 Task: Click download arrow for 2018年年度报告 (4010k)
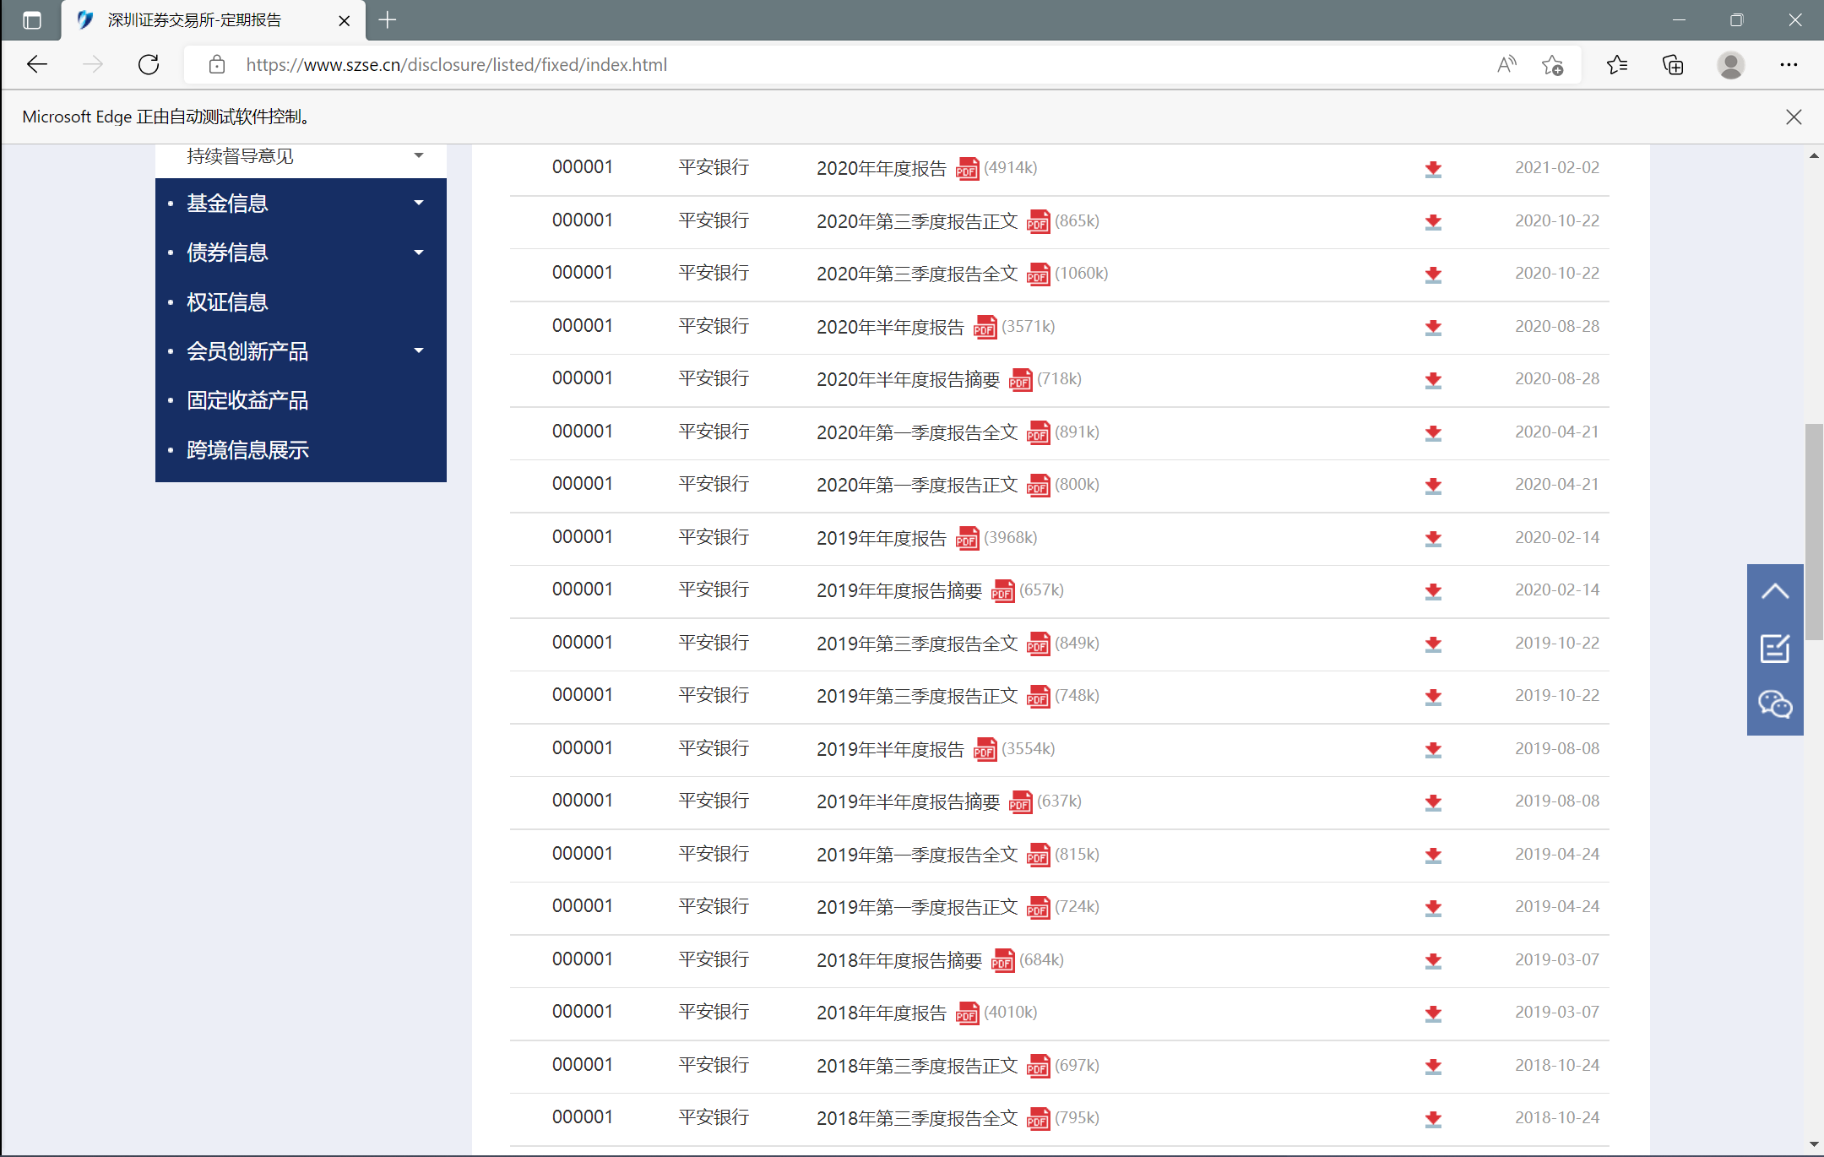[1433, 1013]
